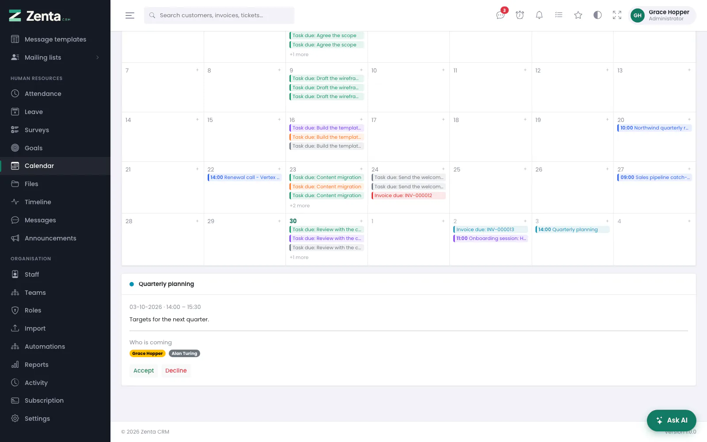This screenshot has width=707, height=442.
Task: Open 11:00 Onboarding session event
Action: (x=490, y=239)
